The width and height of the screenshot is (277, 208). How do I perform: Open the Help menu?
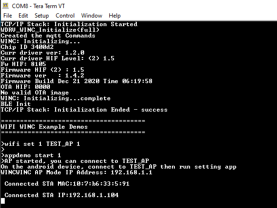click(115, 16)
